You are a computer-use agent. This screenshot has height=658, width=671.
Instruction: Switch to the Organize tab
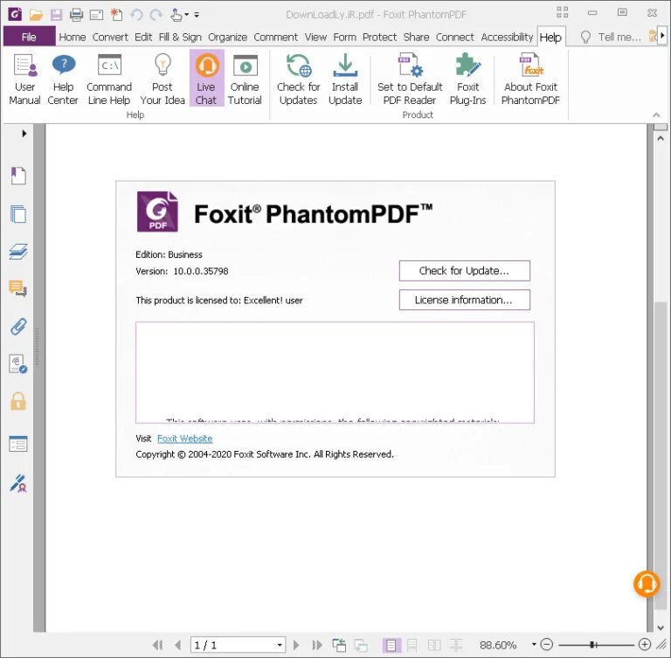228,38
